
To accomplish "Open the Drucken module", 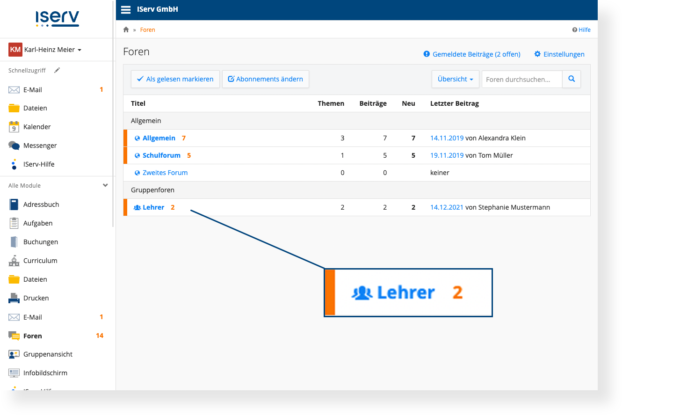I will tap(36, 298).
